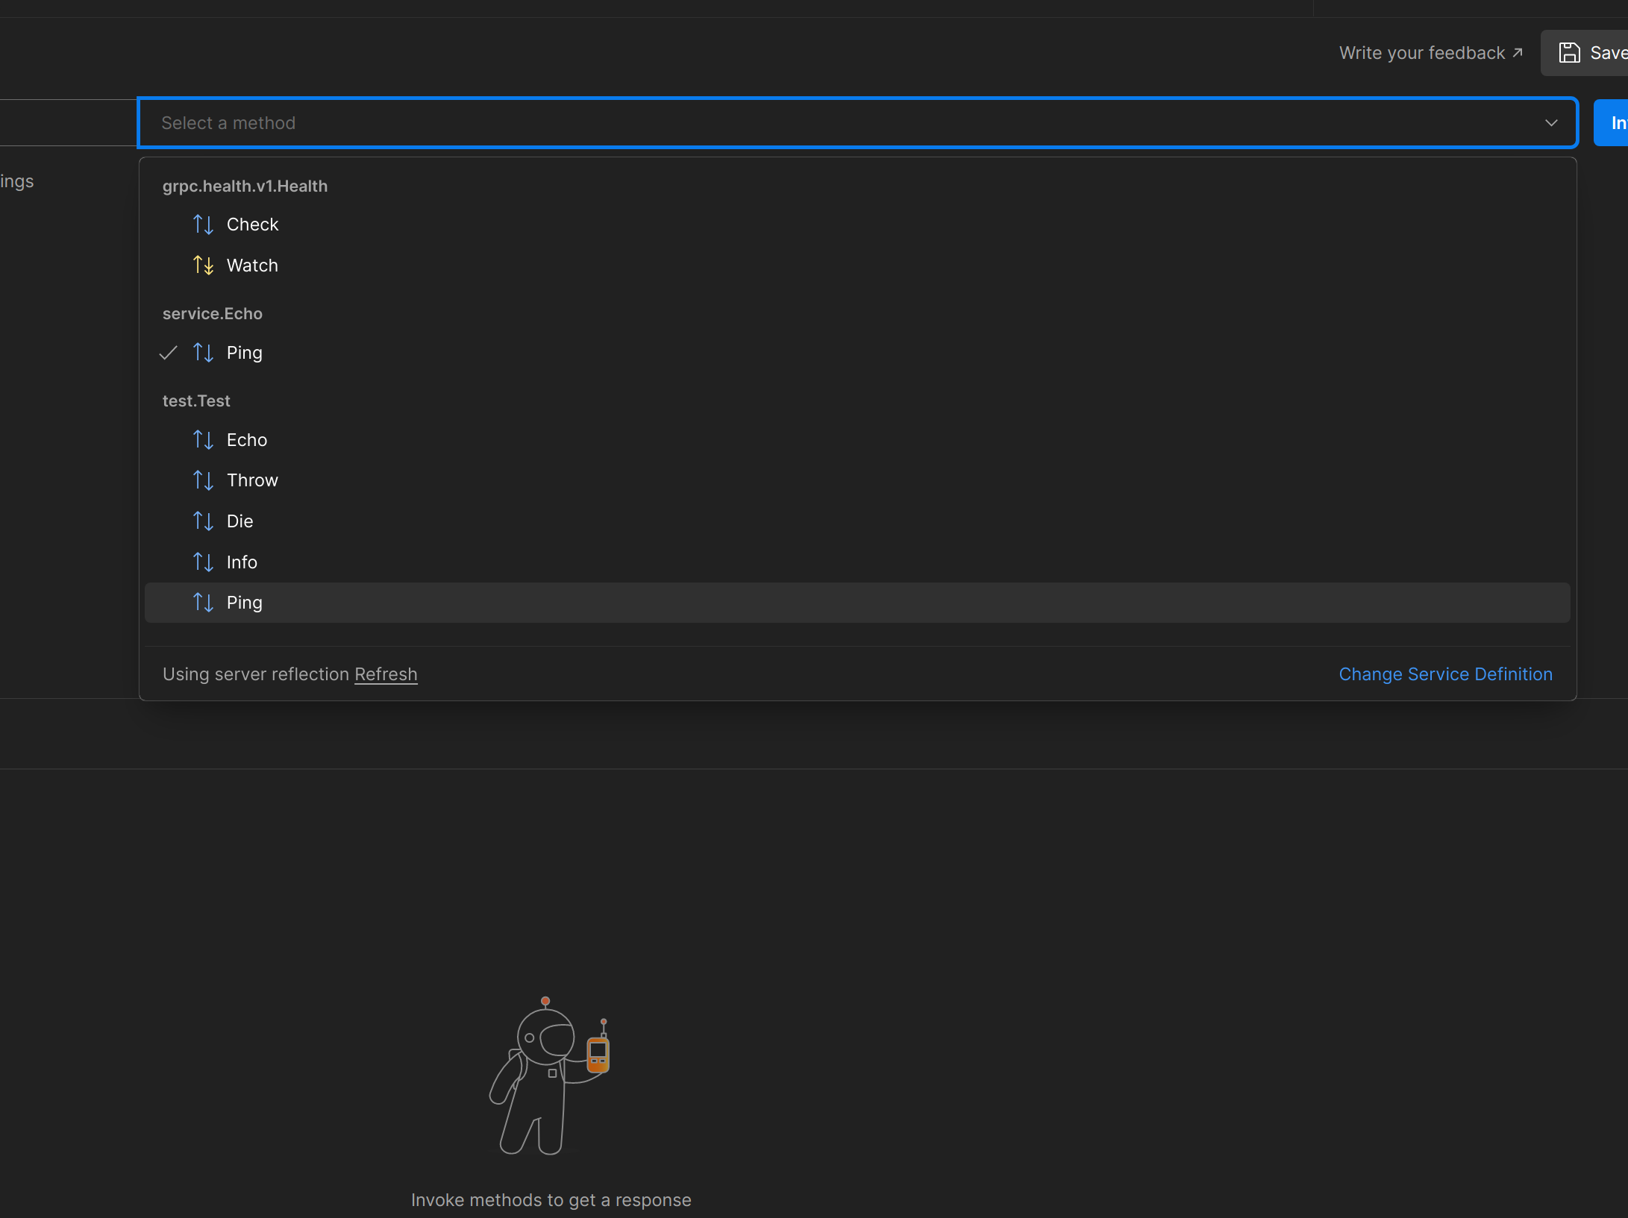Click the unary arrows icon beside Check

point(203,225)
